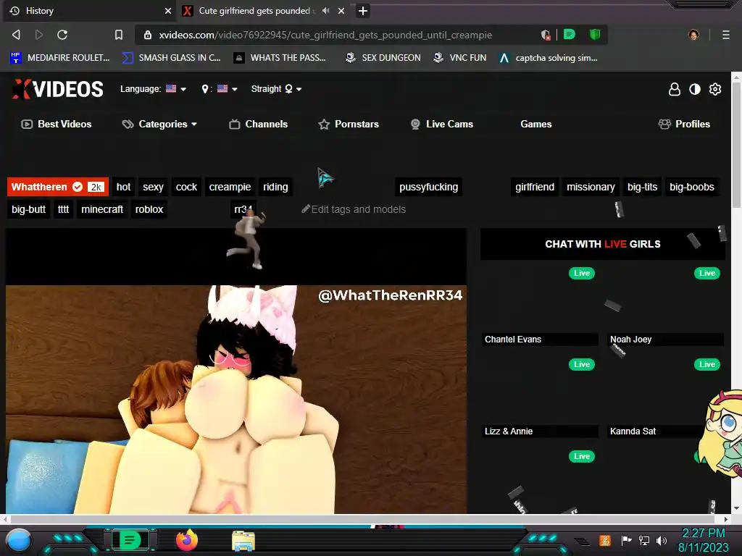The width and height of the screenshot is (742, 556).
Task: Mute the tab audio speaker icon
Action: tap(325, 10)
